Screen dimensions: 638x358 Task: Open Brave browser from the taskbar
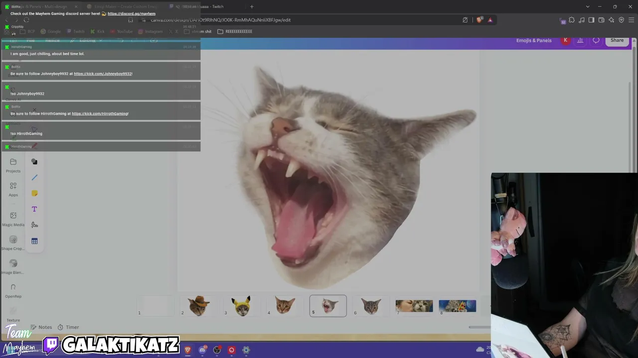[x=187, y=350]
